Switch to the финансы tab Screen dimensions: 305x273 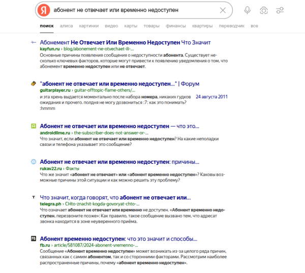(176, 26)
